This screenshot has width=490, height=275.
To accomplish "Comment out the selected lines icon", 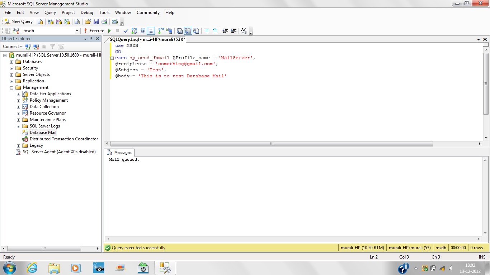I will [x=207, y=31].
